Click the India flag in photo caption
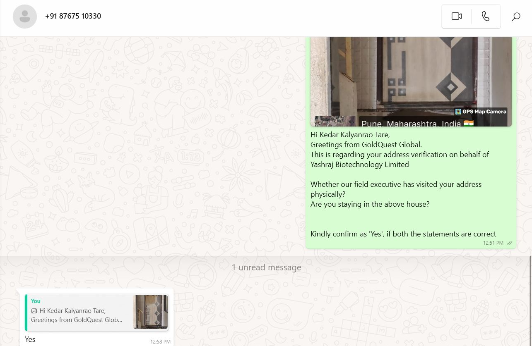This screenshot has height=346, width=532. 469,124
